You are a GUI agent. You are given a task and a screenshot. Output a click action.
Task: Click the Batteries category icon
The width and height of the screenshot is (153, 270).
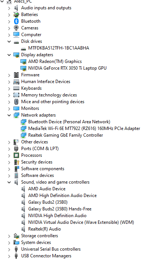(16, 15)
